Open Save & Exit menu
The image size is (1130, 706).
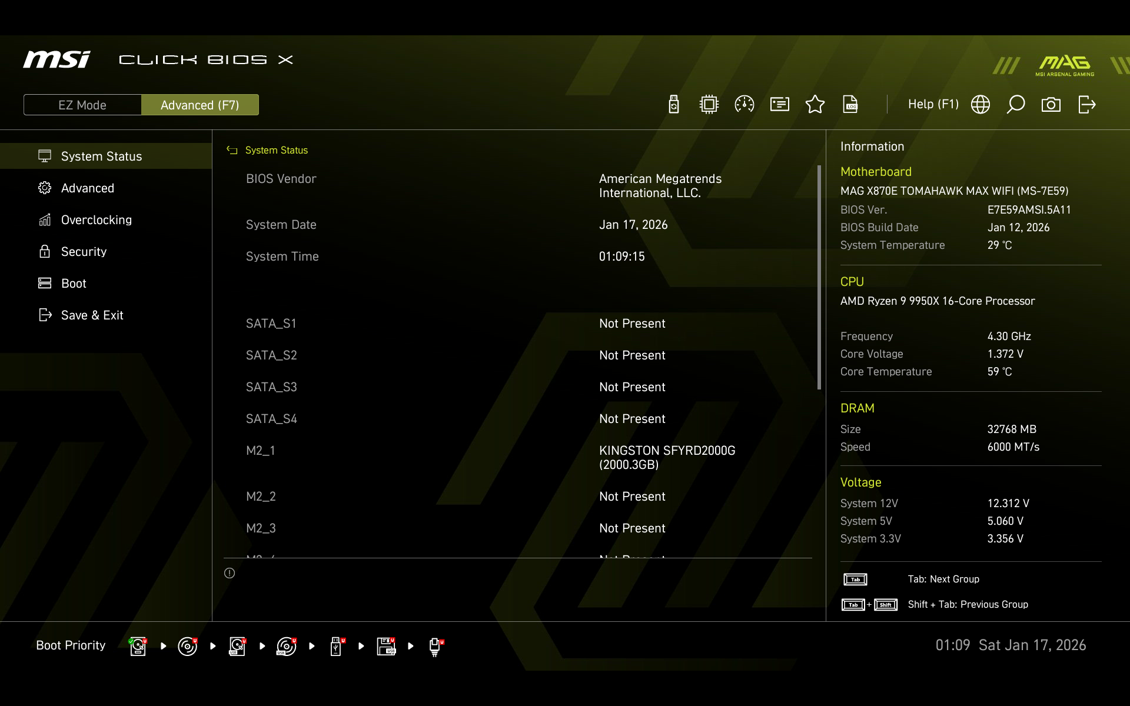(92, 315)
